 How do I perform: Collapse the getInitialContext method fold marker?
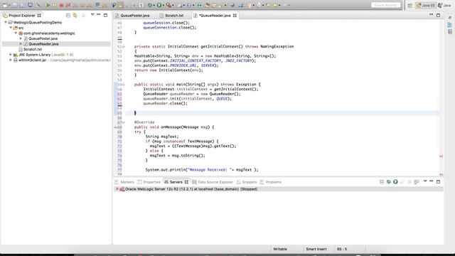coord(123,46)
